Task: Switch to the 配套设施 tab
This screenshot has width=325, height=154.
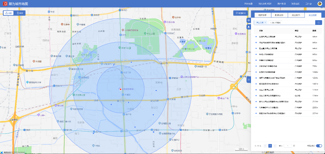Action: (x=279, y=15)
